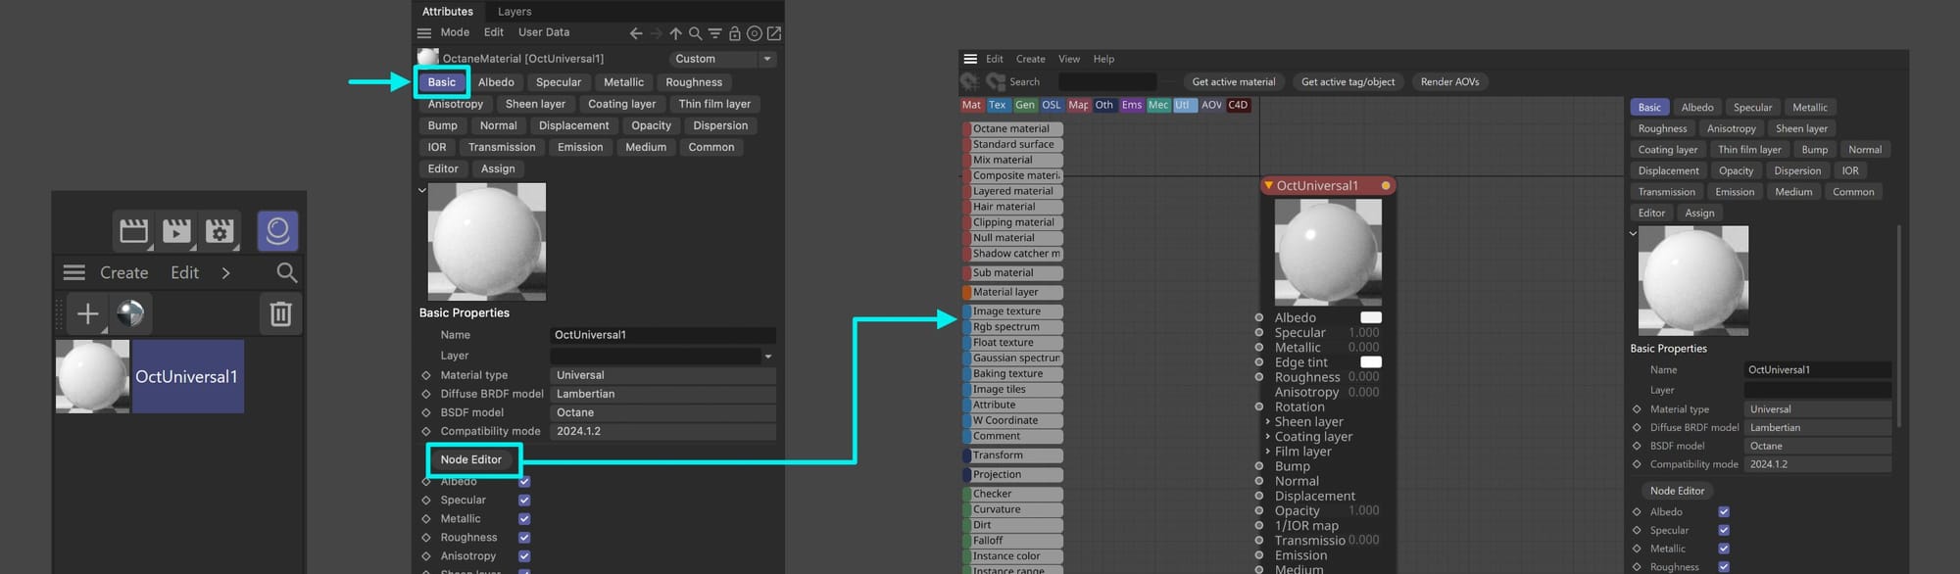Open the Create menu in node editor
The width and height of the screenshot is (1960, 574).
click(1030, 59)
